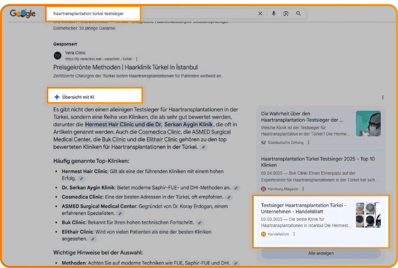Click the link icon after Hermest Hair Clinic bullet
Viewport: 398px width, 268px height.
click(x=81, y=179)
